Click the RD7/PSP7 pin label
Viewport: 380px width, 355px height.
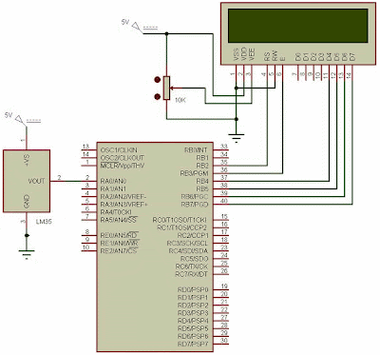pos(193,345)
